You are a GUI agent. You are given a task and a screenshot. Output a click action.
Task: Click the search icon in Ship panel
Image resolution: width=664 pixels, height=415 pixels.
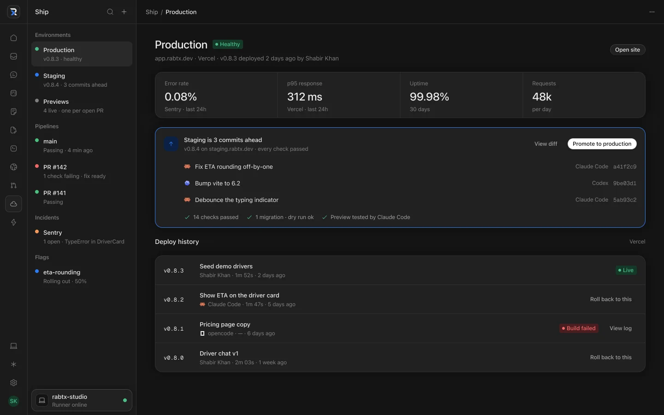pyautogui.click(x=110, y=12)
